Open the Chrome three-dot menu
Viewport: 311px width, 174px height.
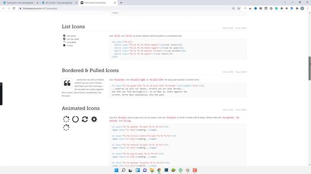coord(308,9)
